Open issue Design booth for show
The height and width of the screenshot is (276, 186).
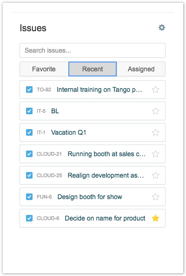click(x=90, y=197)
